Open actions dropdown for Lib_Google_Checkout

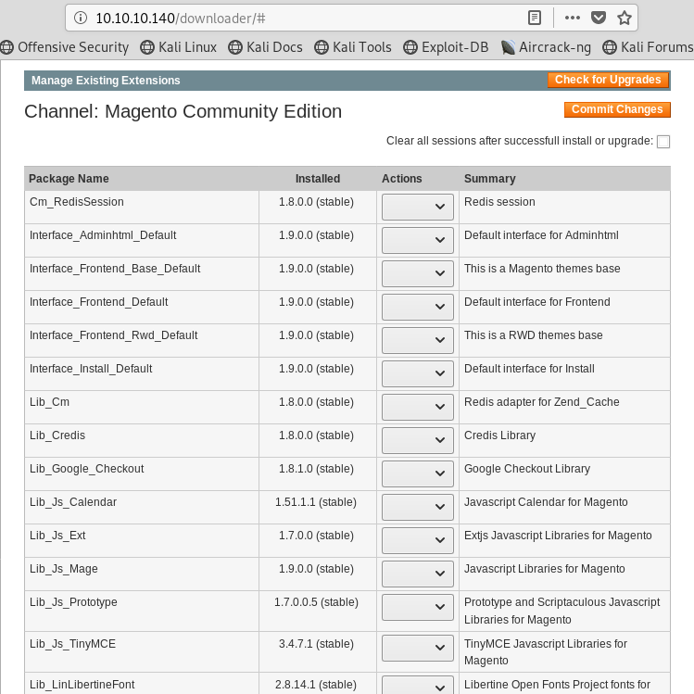(417, 473)
